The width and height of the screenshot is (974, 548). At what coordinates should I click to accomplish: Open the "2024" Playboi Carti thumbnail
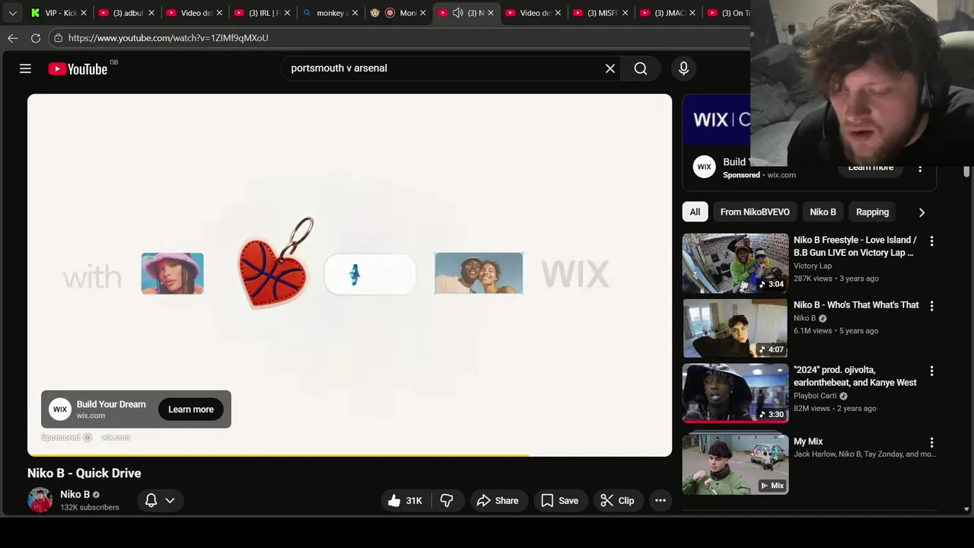click(x=735, y=393)
